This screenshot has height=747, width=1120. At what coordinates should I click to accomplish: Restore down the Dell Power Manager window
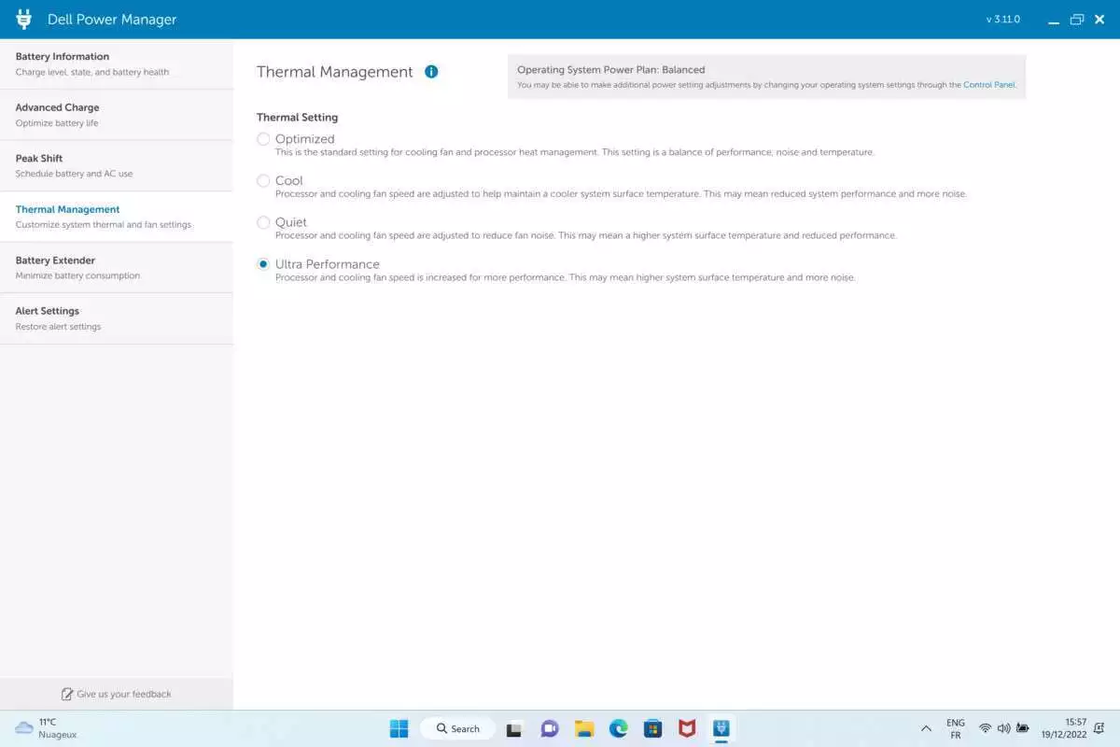pos(1077,20)
